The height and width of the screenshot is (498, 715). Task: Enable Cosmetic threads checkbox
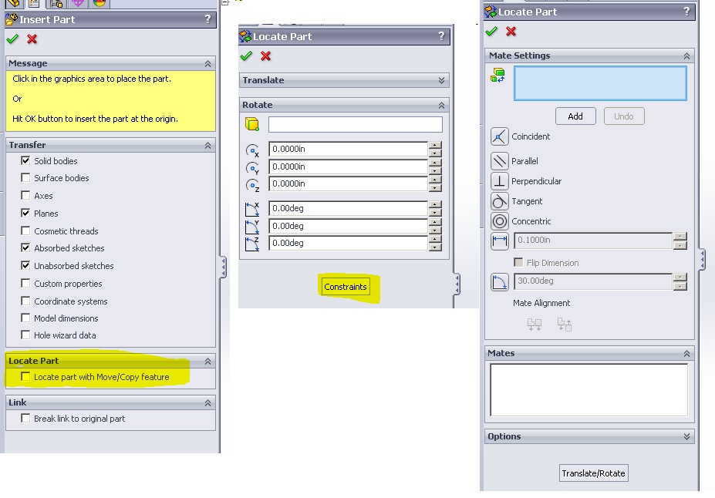pos(25,230)
